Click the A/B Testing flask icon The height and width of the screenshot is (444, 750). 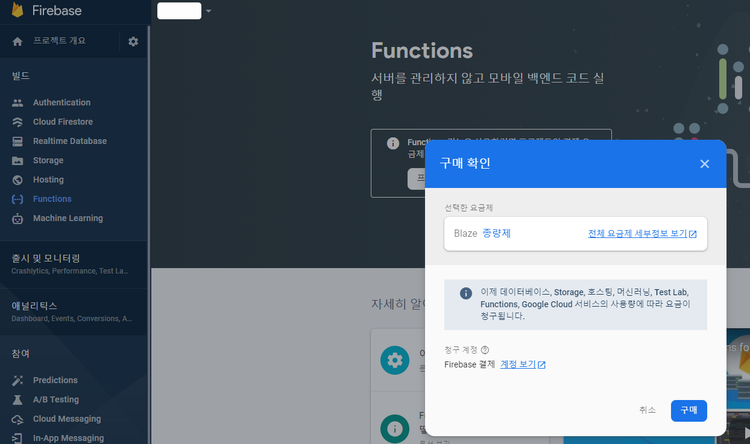[17, 399]
